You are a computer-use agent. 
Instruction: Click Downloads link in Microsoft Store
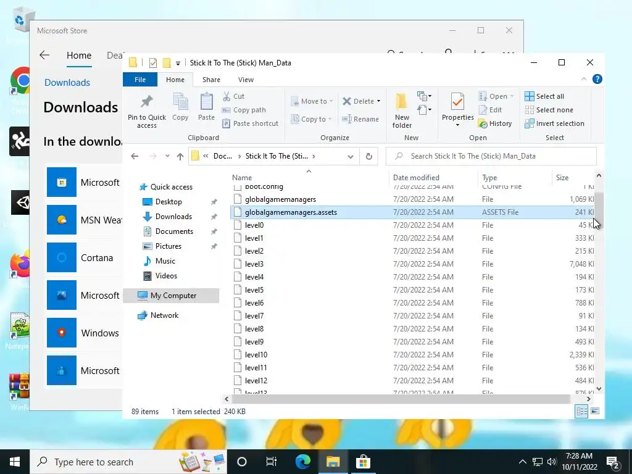[67, 82]
